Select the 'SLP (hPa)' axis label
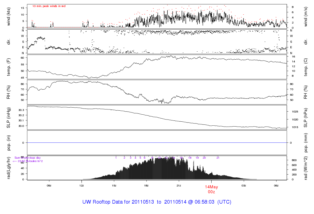Viewport: 314px width, 214px height. pyautogui.click(x=305, y=118)
